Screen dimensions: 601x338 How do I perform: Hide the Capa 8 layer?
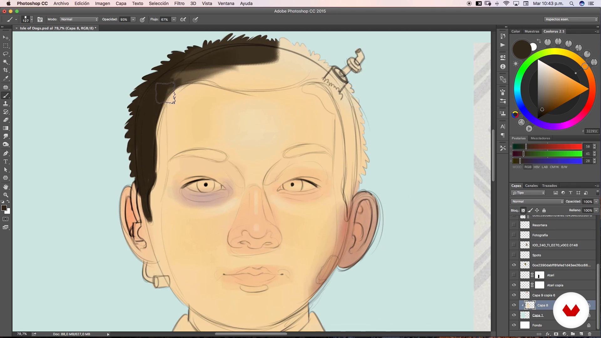pyautogui.click(x=514, y=305)
